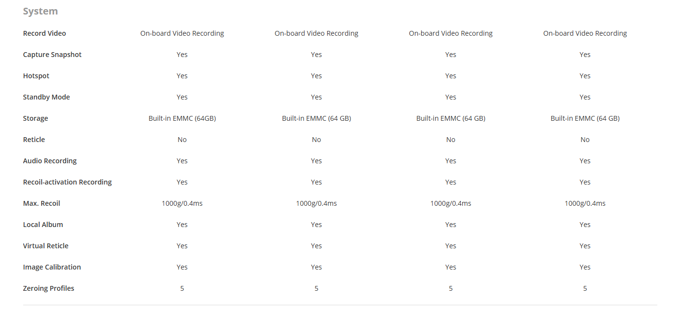Click the Reticle row label
Image resolution: width=682 pixels, height=313 pixels.
point(34,140)
